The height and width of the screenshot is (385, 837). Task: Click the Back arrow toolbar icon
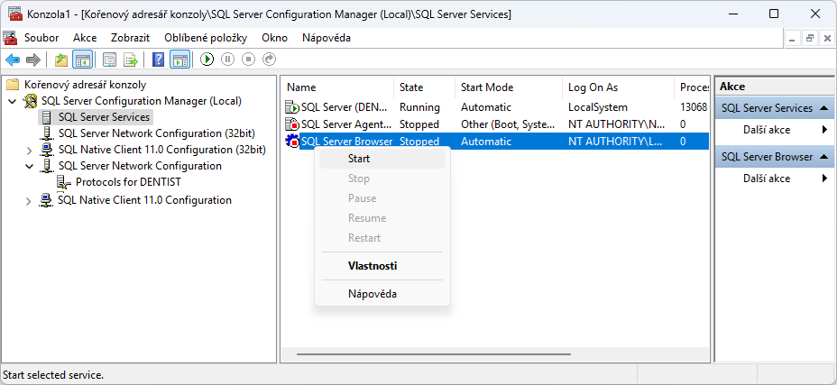pos(13,60)
